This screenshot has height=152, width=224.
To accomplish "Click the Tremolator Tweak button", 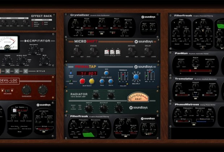I will (195, 98).
